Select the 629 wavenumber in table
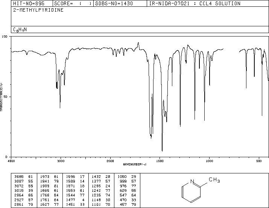Screen dimensions: 269x208 (123, 190)
